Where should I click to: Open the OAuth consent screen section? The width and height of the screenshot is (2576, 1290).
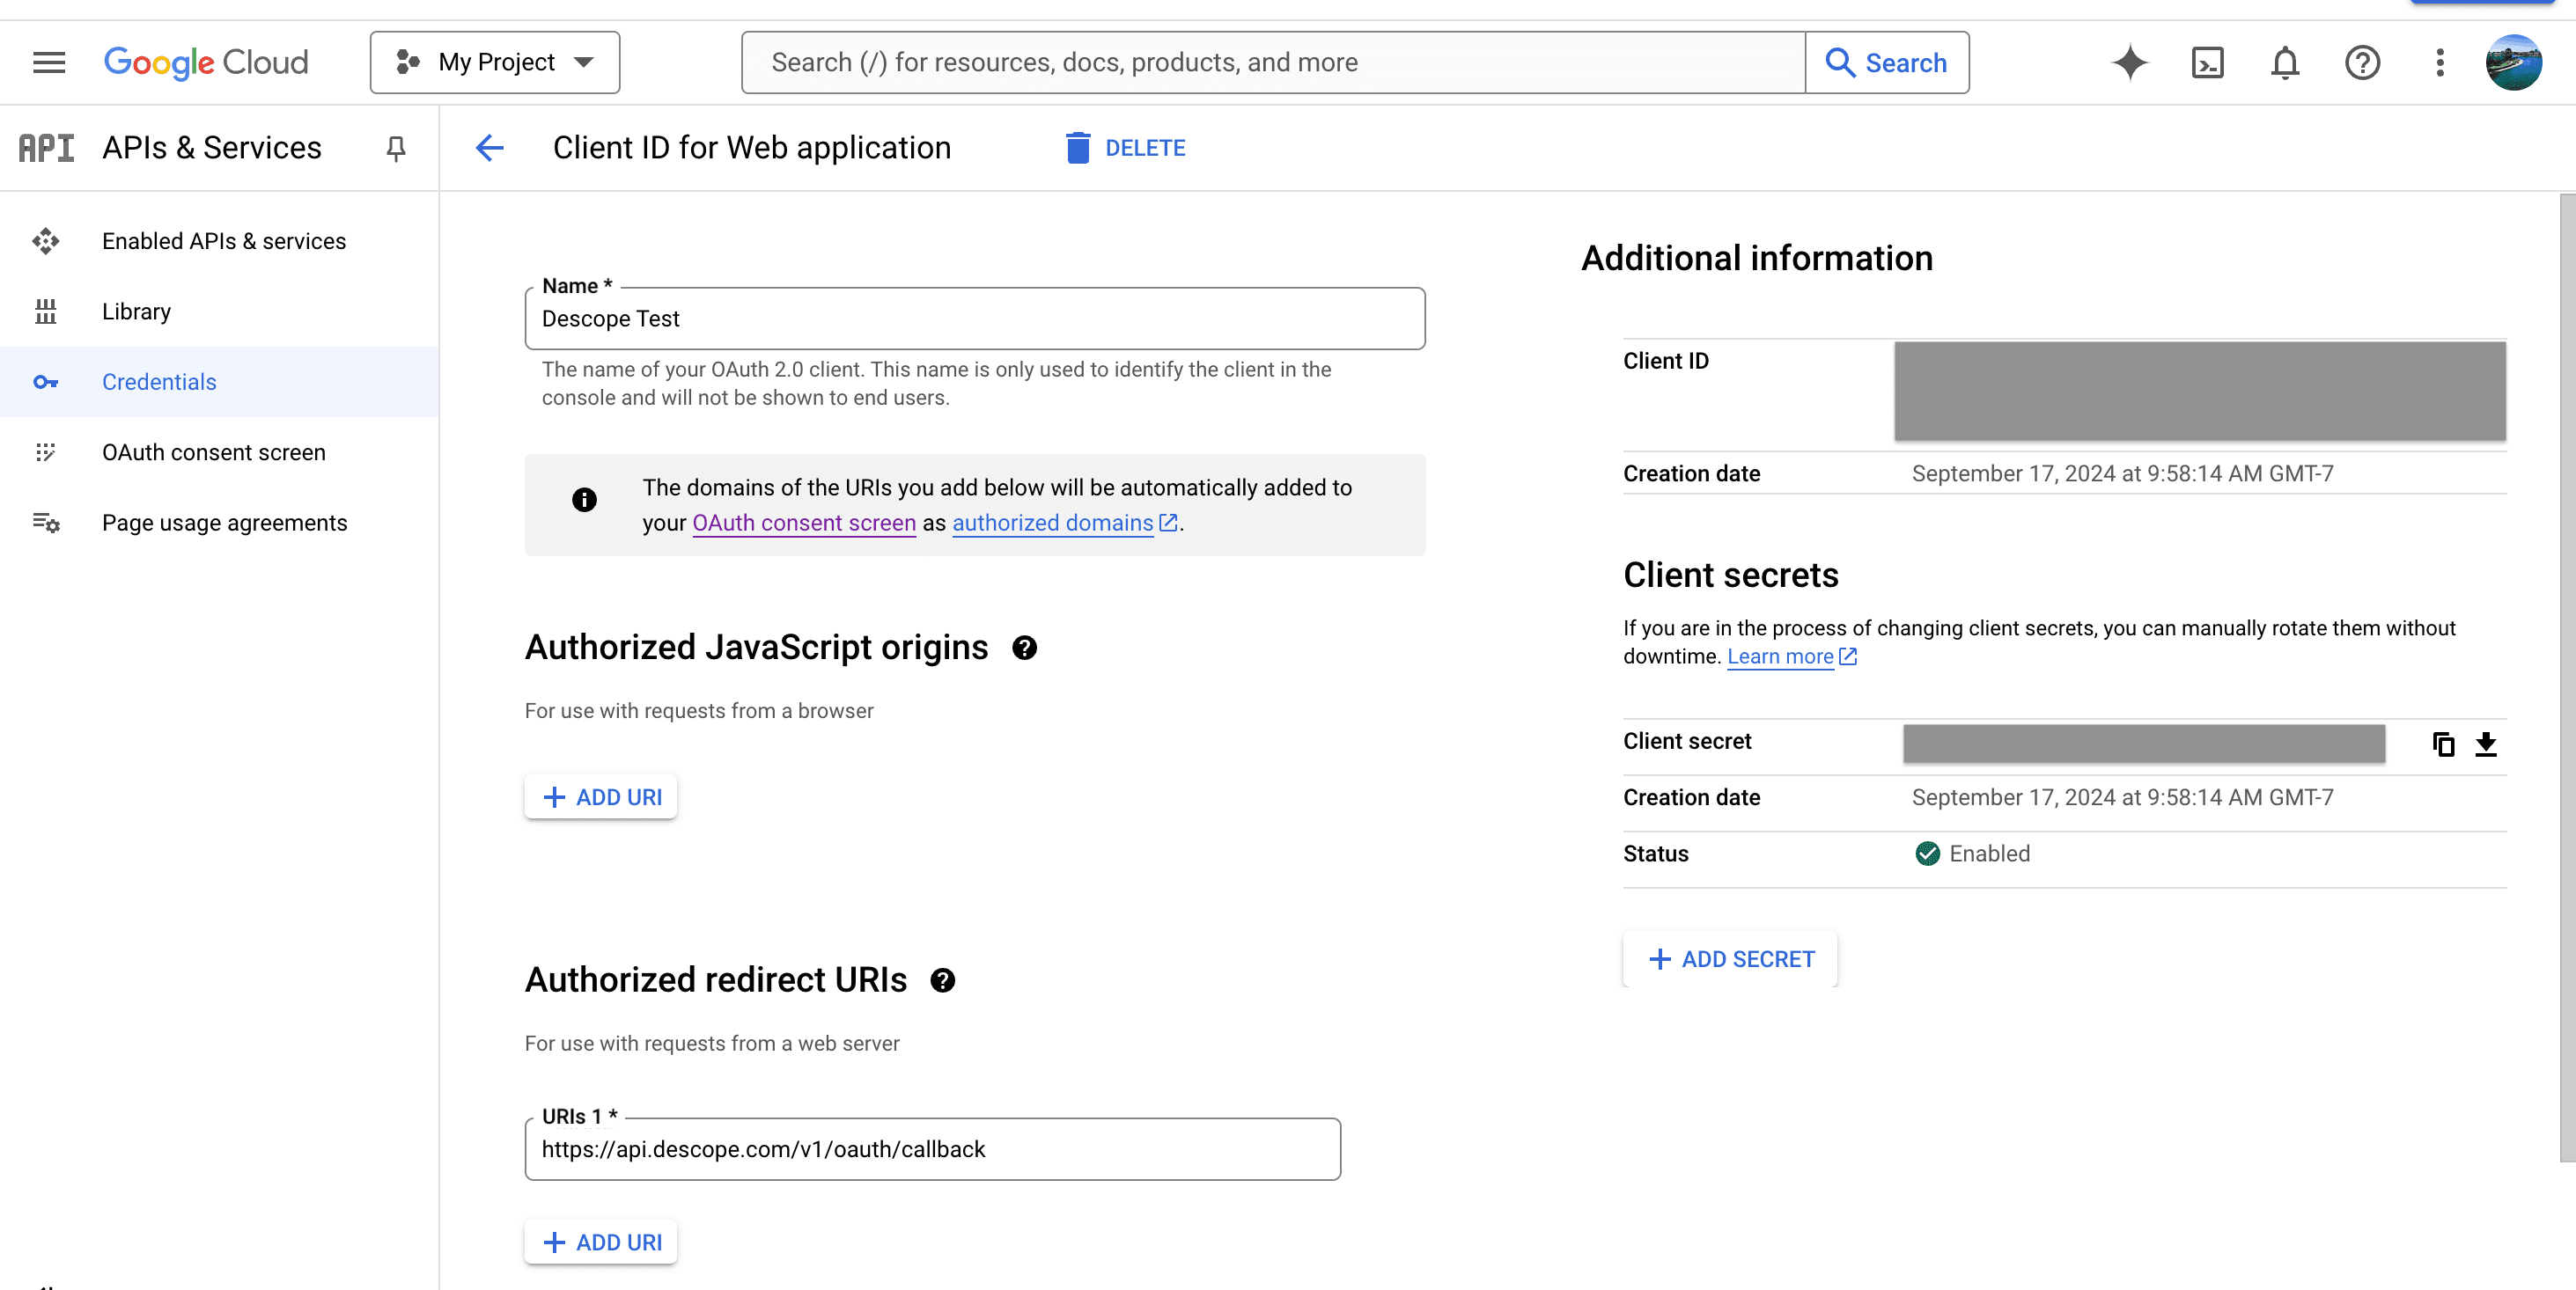click(x=214, y=452)
